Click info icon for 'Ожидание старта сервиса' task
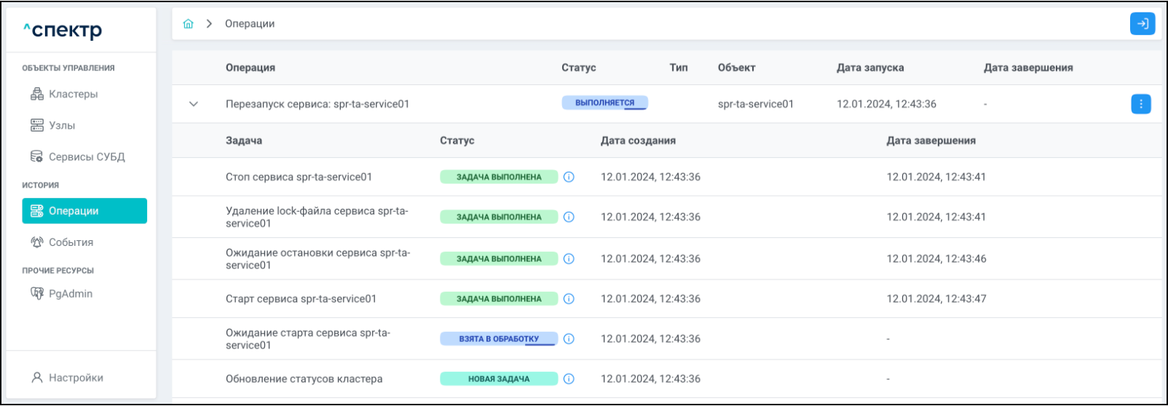Viewport: 1168px width, 406px height. (569, 338)
